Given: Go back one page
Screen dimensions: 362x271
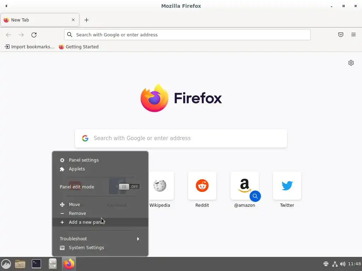Looking at the screenshot, I should coord(8,35).
